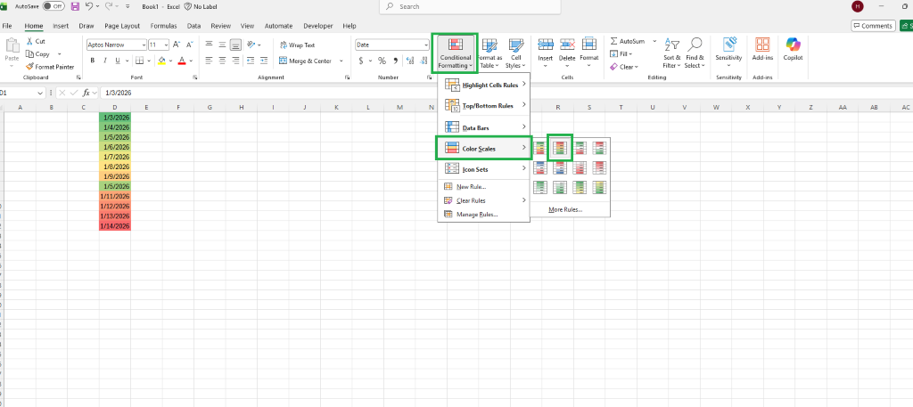This screenshot has width=913, height=407.
Task: Switch to the Formulas ribbon tab
Action: [164, 26]
